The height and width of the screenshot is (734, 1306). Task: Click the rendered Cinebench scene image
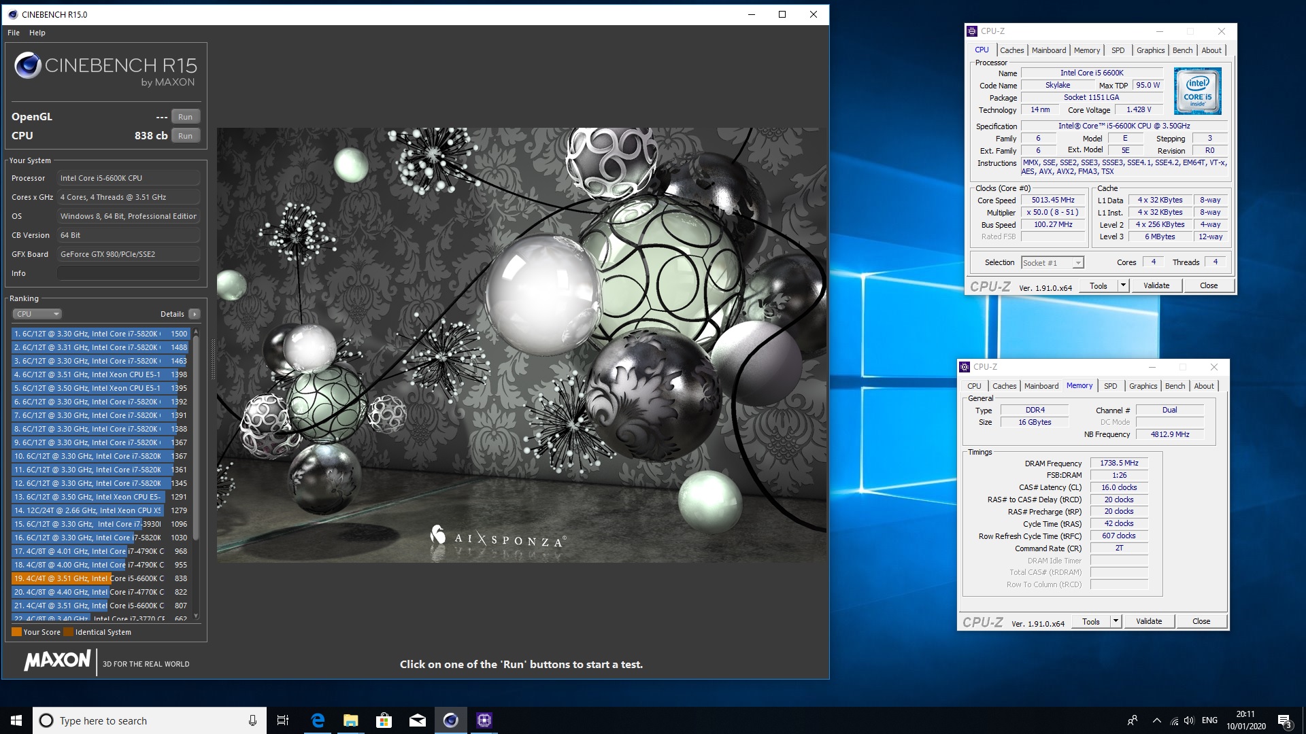click(522, 345)
